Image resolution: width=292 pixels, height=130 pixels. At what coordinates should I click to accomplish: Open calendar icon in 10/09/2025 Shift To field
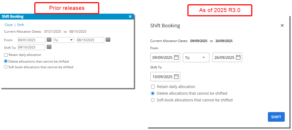[x=176, y=77]
